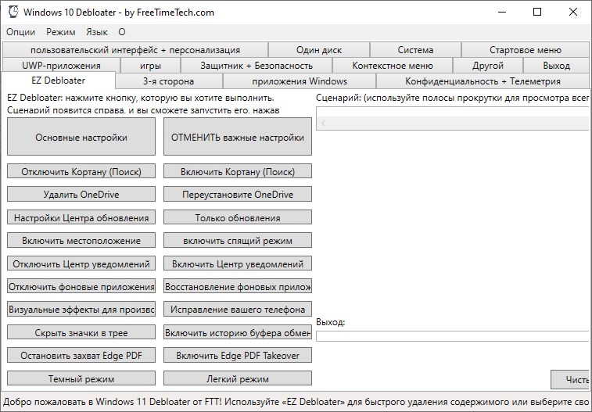Select the Выход tab
This screenshot has width=592, height=412.
pos(556,65)
